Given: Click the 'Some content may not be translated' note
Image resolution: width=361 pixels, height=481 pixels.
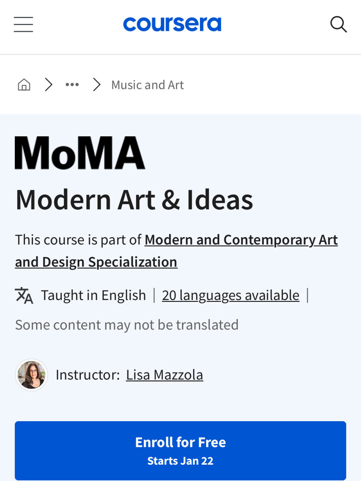Looking at the screenshot, I should click(x=127, y=325).
